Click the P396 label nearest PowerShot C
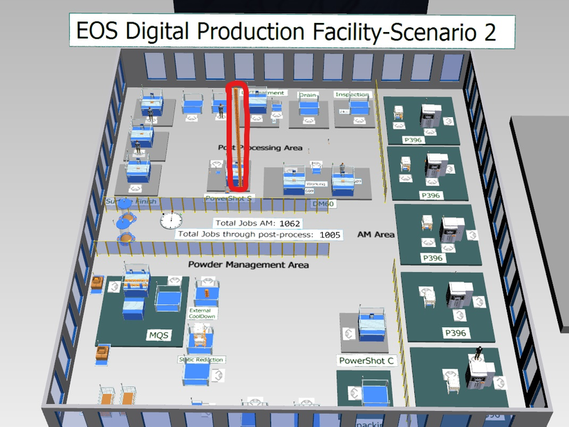The image size is (569, 427). 456,333
